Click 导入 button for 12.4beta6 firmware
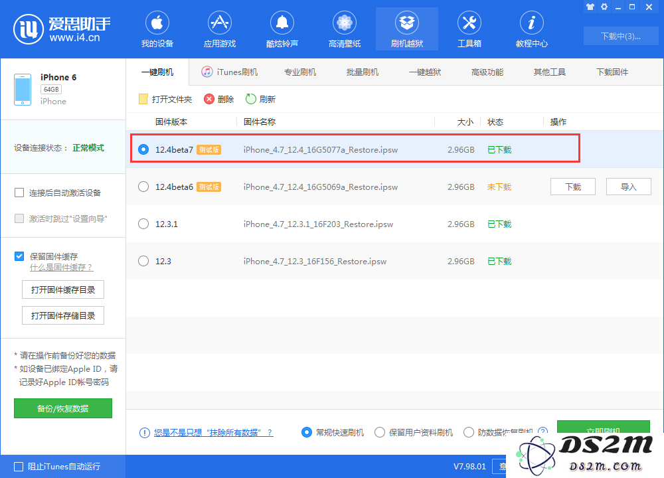 pos(629,187)
